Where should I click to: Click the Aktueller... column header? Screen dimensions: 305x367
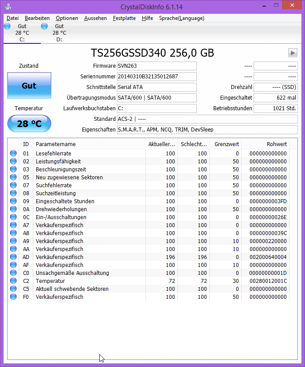click(161, 144)
